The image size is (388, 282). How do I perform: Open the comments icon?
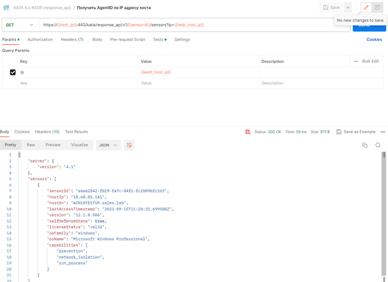coord(377,7)
